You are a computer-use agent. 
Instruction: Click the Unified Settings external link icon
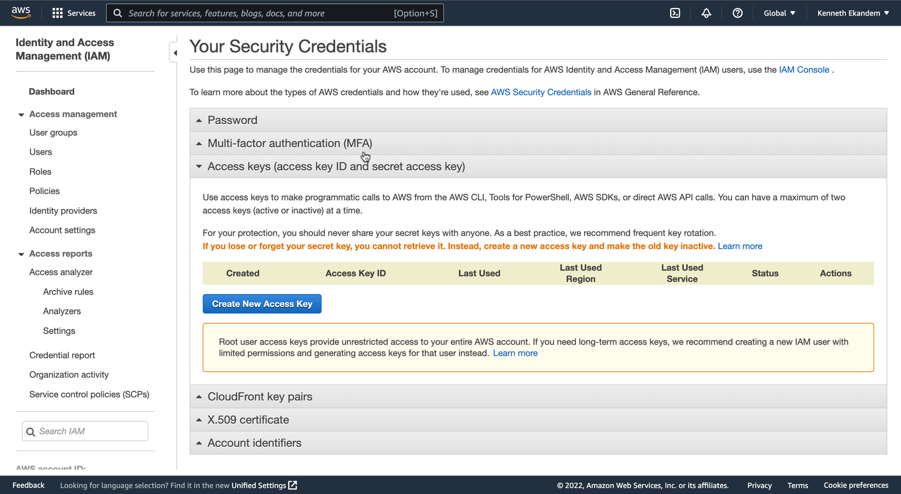[x=293, y=485]
